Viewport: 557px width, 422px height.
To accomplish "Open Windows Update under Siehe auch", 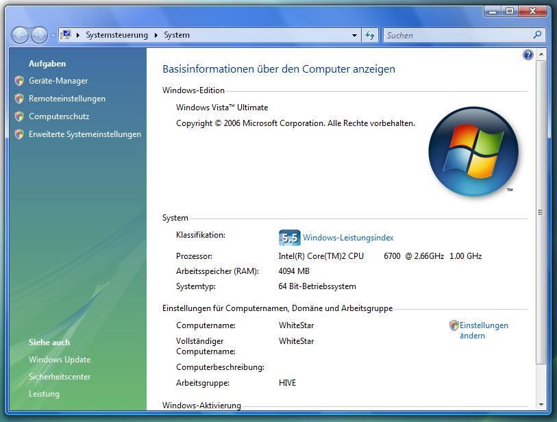I will tap(60, 360).
